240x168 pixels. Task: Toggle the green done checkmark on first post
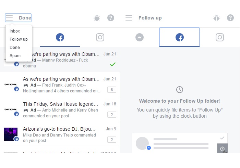pos(113,64)
